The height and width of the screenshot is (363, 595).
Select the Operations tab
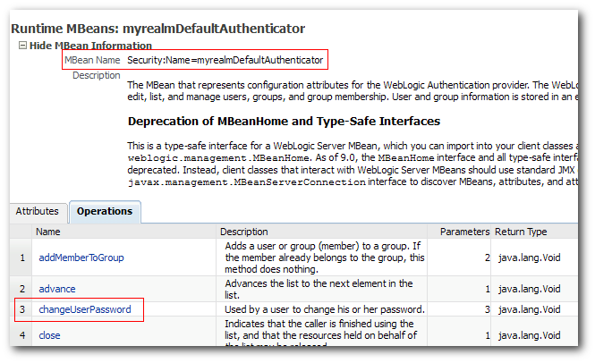pos(105,212)
